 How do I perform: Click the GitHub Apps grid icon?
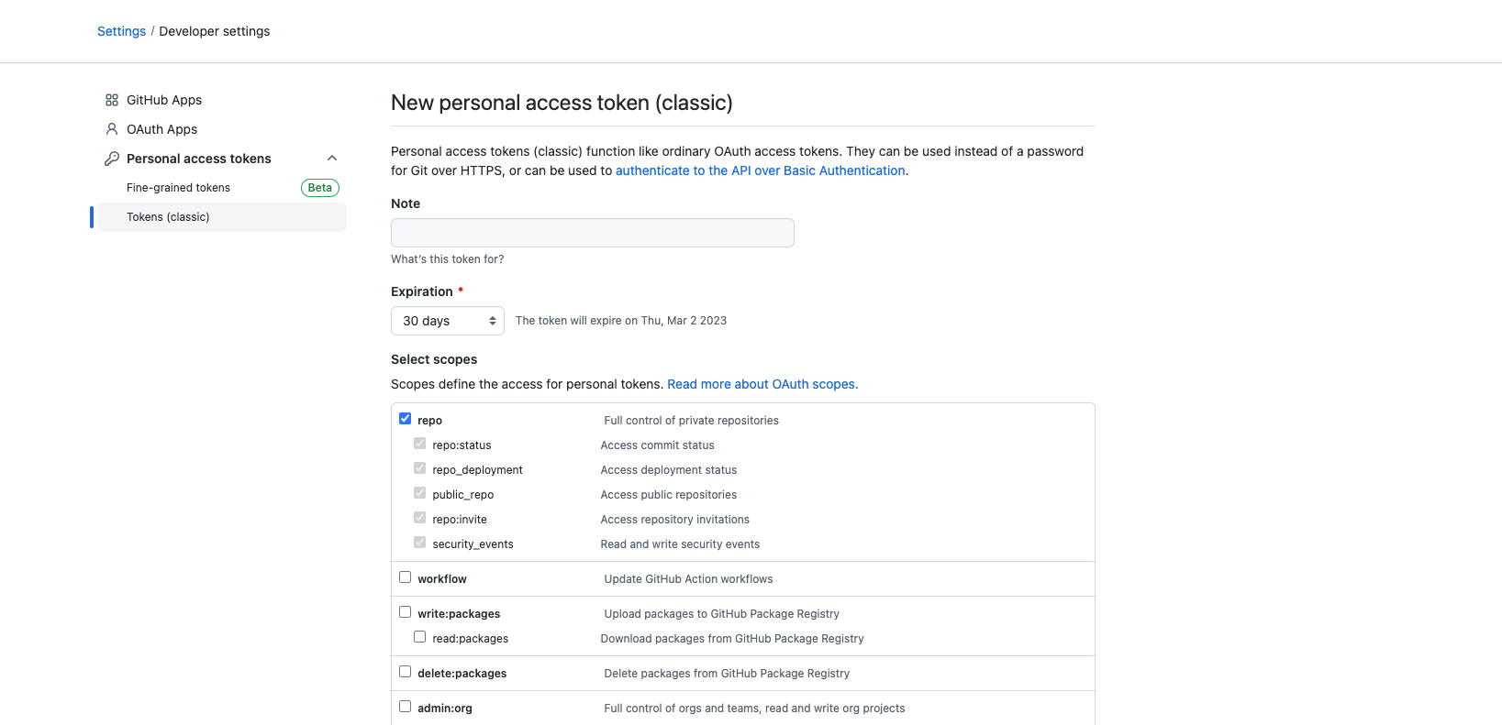[112, 100]
